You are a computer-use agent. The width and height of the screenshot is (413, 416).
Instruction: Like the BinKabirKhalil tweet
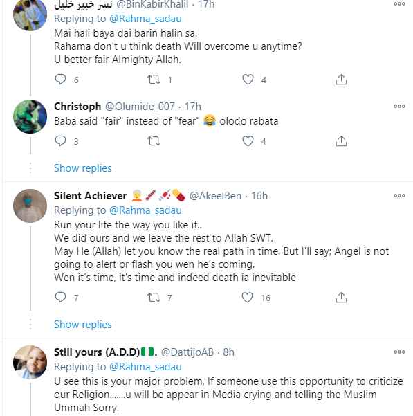(x=248, y=80)
